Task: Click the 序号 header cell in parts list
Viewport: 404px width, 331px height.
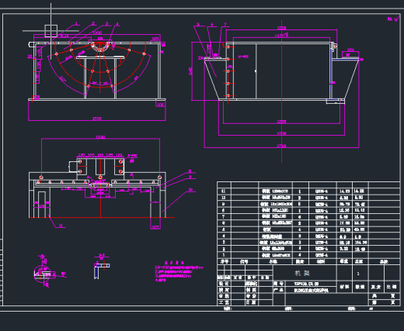Action: pos(224,261)
